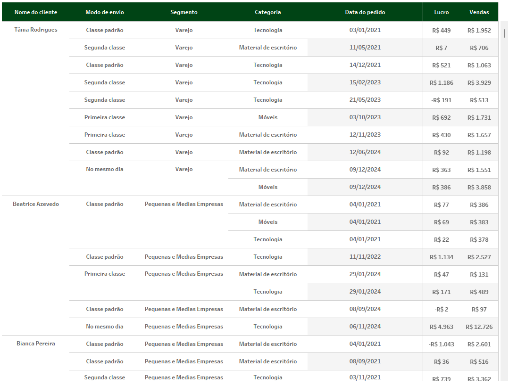
Task: Click the Lucro column header
Action: 442,12
